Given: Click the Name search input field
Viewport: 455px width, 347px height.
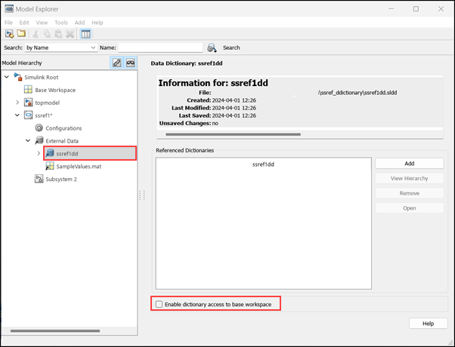Looking at the screenshot, I should 160,48.
